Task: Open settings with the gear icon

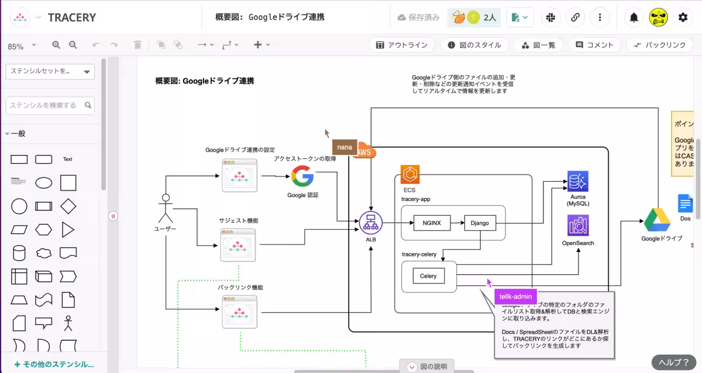Action: point(682,18)
